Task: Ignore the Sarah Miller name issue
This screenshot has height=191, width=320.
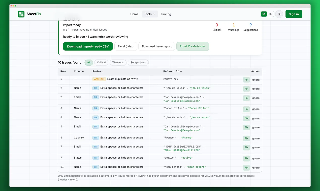Action: [255, 109]
